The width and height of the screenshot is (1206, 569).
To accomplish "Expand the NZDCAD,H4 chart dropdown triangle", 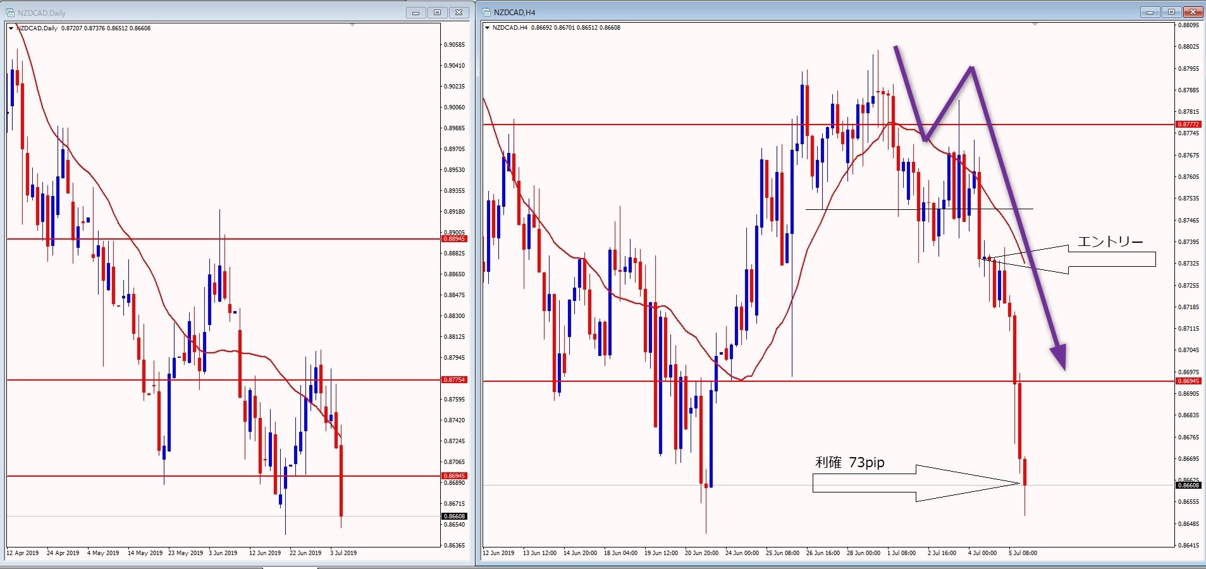I will [x=486, y=28].
